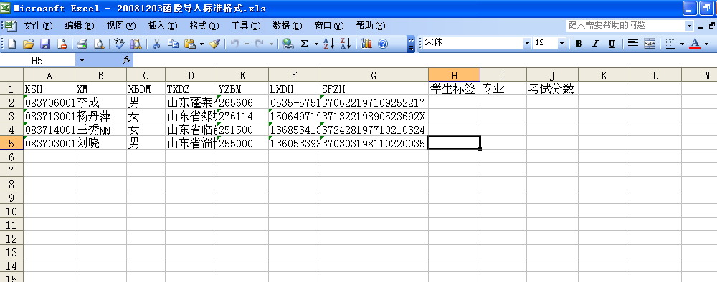717x282 pixels.
Task: Cut selection with the scissors icon
Action: [x=156, y=44]
